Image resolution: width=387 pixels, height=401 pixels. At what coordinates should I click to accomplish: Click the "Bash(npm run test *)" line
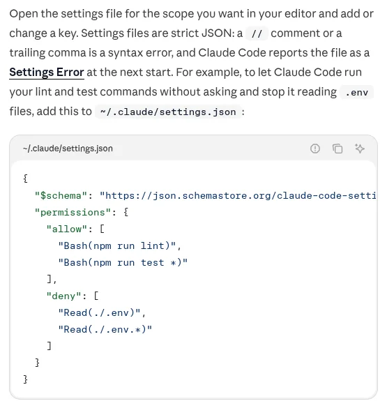pyautogui.click(x=123, y=262)
